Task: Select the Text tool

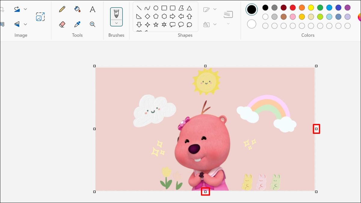Action: (x=93, y=9)
